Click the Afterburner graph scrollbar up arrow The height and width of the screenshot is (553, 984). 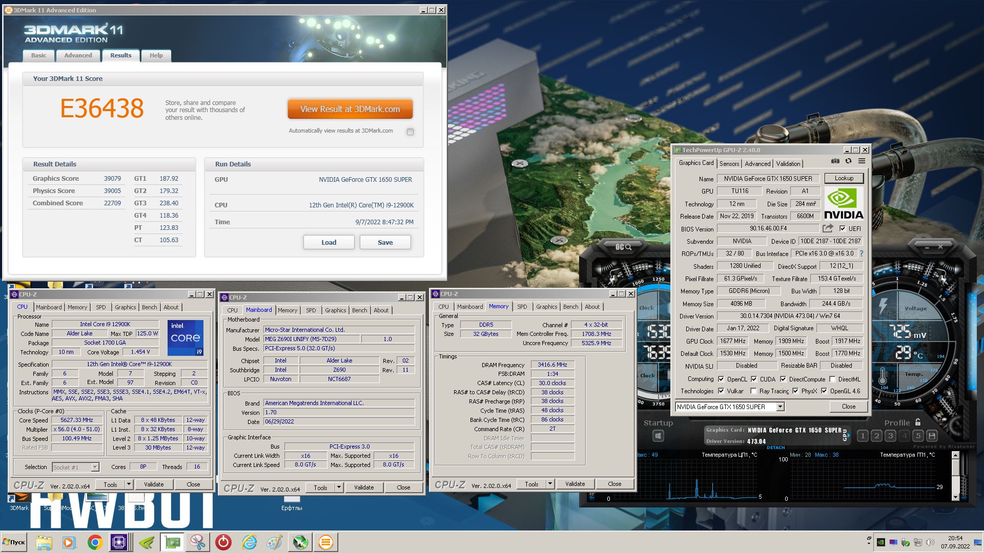pyautogui.click(x=955, y=455)
